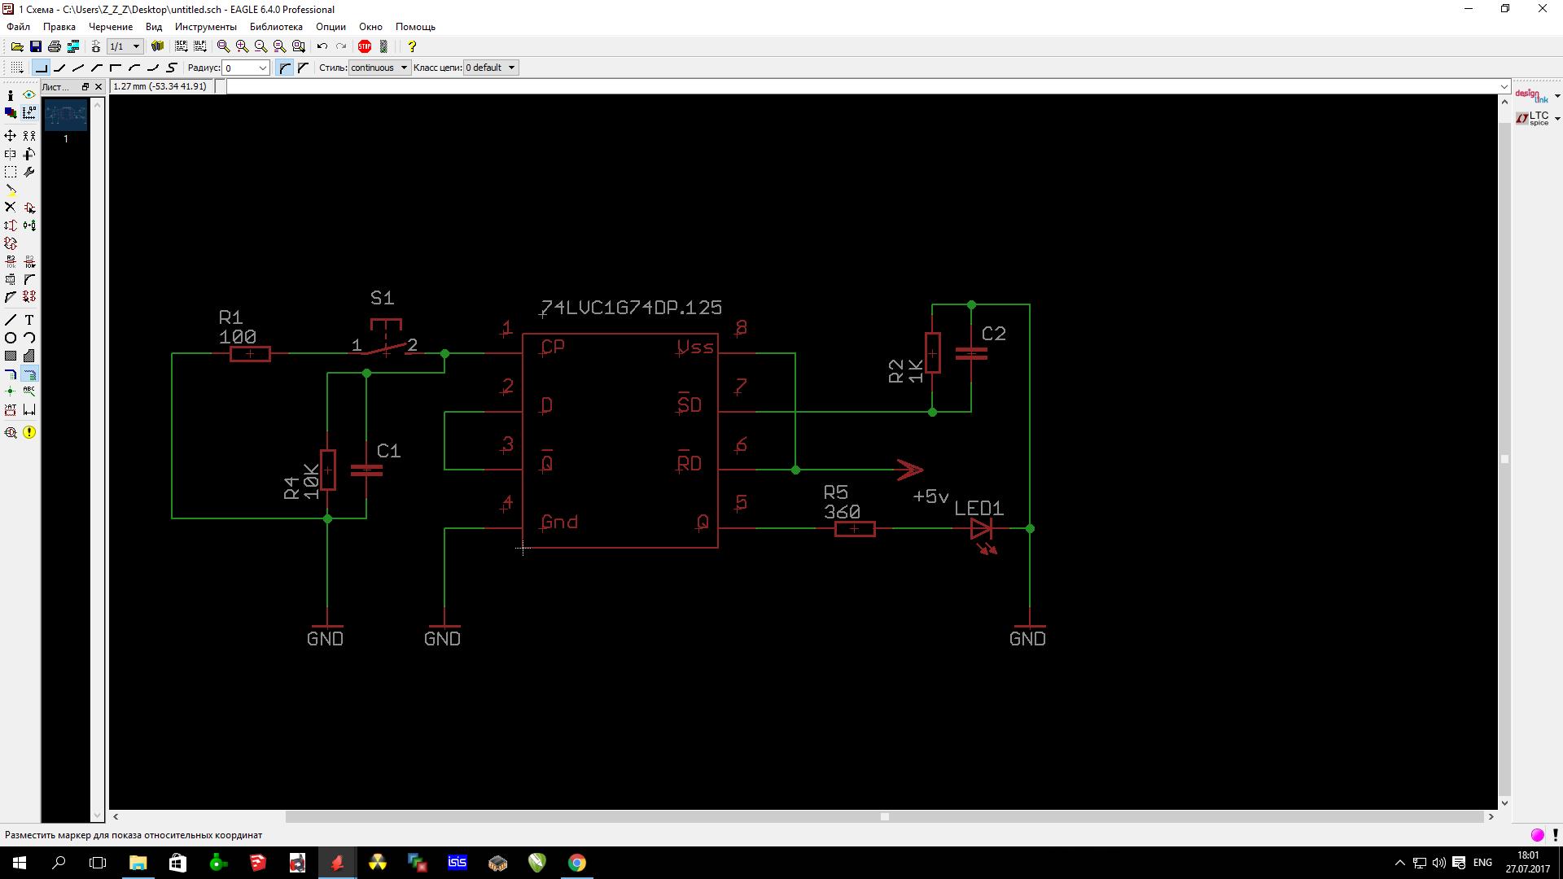Toggle the Show eye tool
1563x879 pixels.
point(29,95)
